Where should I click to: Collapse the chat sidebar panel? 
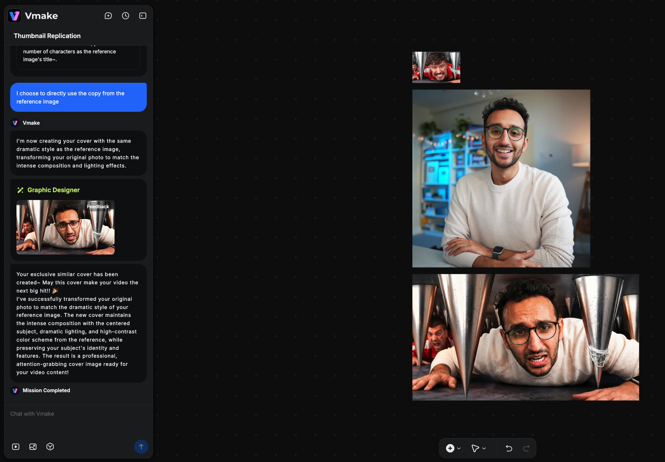pyautogui.click(x=143, y=16)
